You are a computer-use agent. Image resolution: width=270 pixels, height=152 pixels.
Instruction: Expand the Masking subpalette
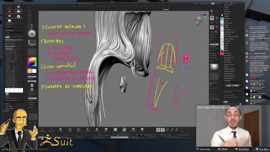227,14
